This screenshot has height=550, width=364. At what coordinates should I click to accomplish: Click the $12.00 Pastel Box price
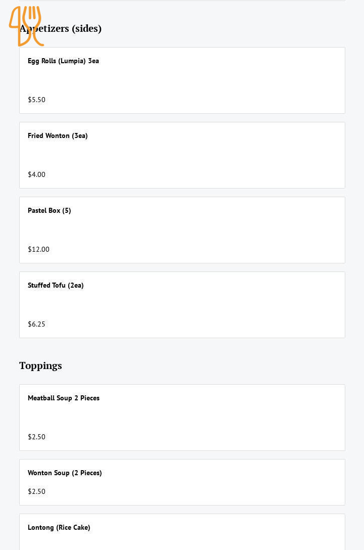[38, 250]
